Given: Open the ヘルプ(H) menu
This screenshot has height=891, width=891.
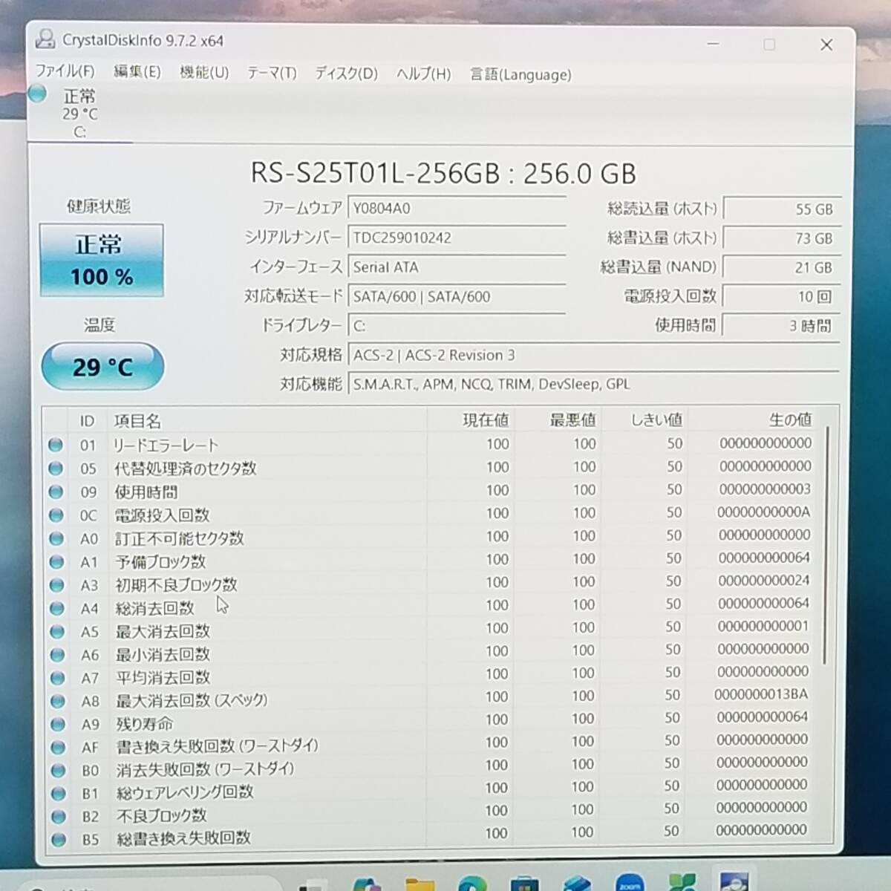Looking at the screenshot, I should (x=423, y=74).
